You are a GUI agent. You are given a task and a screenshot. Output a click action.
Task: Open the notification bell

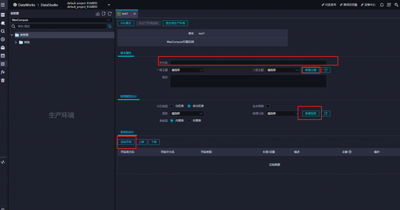click(382, 5)
